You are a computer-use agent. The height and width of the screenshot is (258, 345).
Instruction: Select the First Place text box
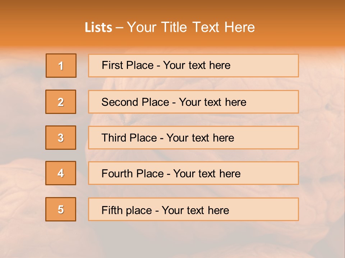pos(193,66)
